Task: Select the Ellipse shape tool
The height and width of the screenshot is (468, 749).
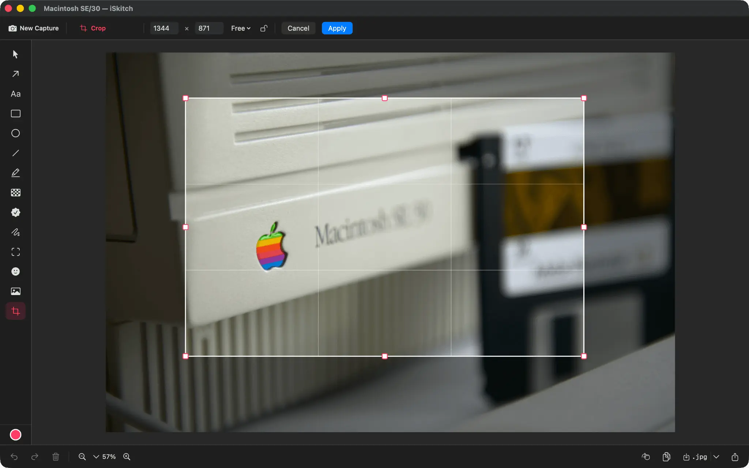Action: pos(15,133)
